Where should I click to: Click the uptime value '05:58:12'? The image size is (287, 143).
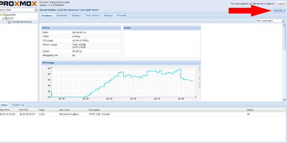click(77, 51)
